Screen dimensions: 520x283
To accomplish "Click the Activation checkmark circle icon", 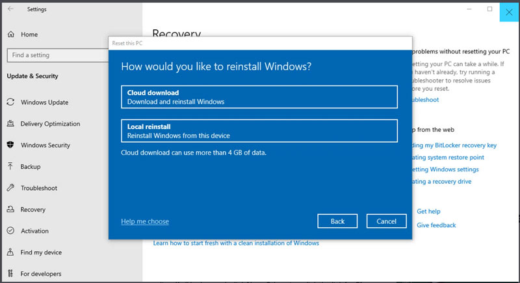I will pos(10,230).
